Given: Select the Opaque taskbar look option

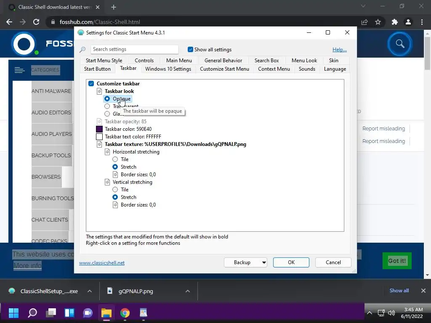Looking at the screenshot, I should coord(107,98).
